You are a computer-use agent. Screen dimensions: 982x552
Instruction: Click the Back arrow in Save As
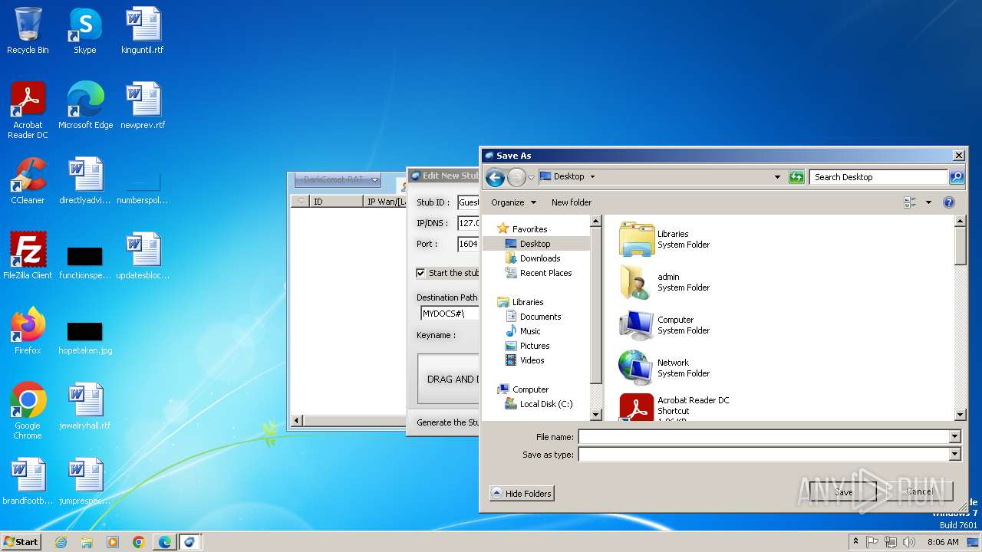(495, 178)
